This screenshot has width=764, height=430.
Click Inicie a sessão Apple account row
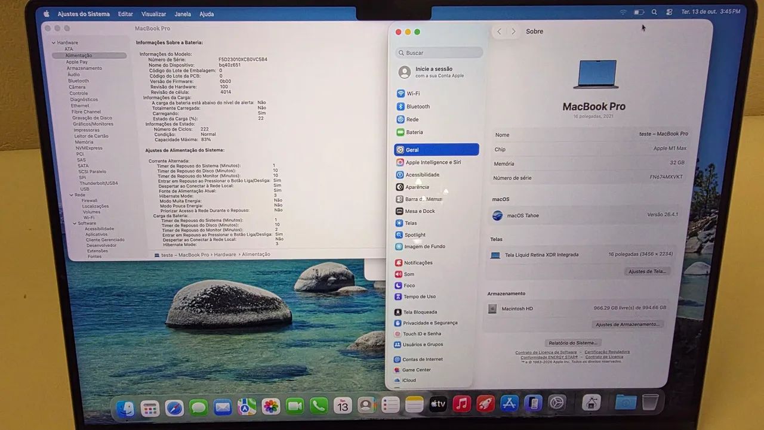439,72
